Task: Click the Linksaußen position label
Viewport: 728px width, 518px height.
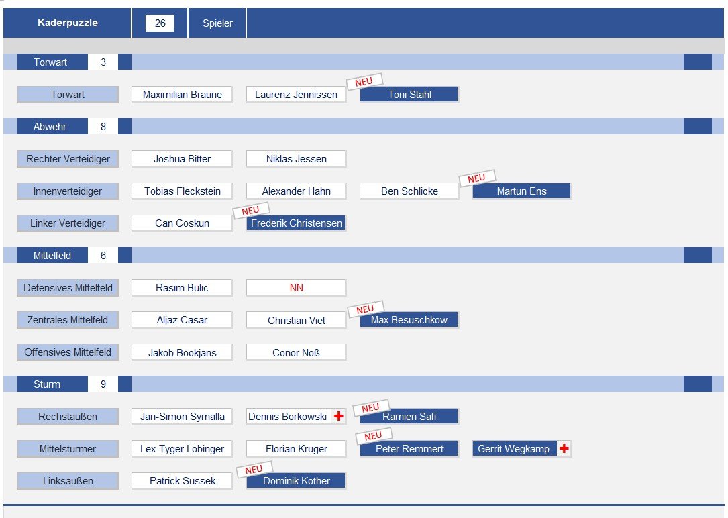Action: 68,481
